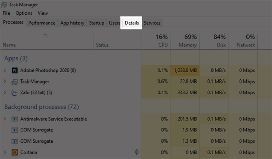Click the Cortana orange circle icon
This screenshot has width=272, height=159.
click(15, 153)
